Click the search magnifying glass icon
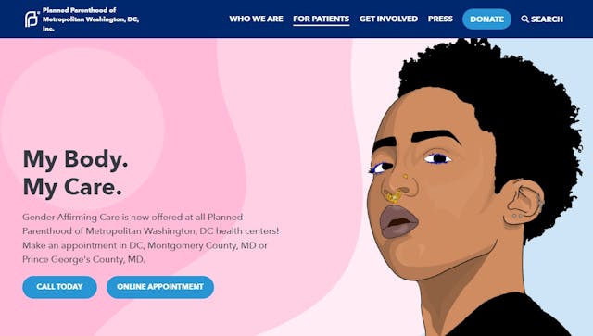The width and height of the screenshot is (593, 336). pyautogui.click(x=524, y=19)
